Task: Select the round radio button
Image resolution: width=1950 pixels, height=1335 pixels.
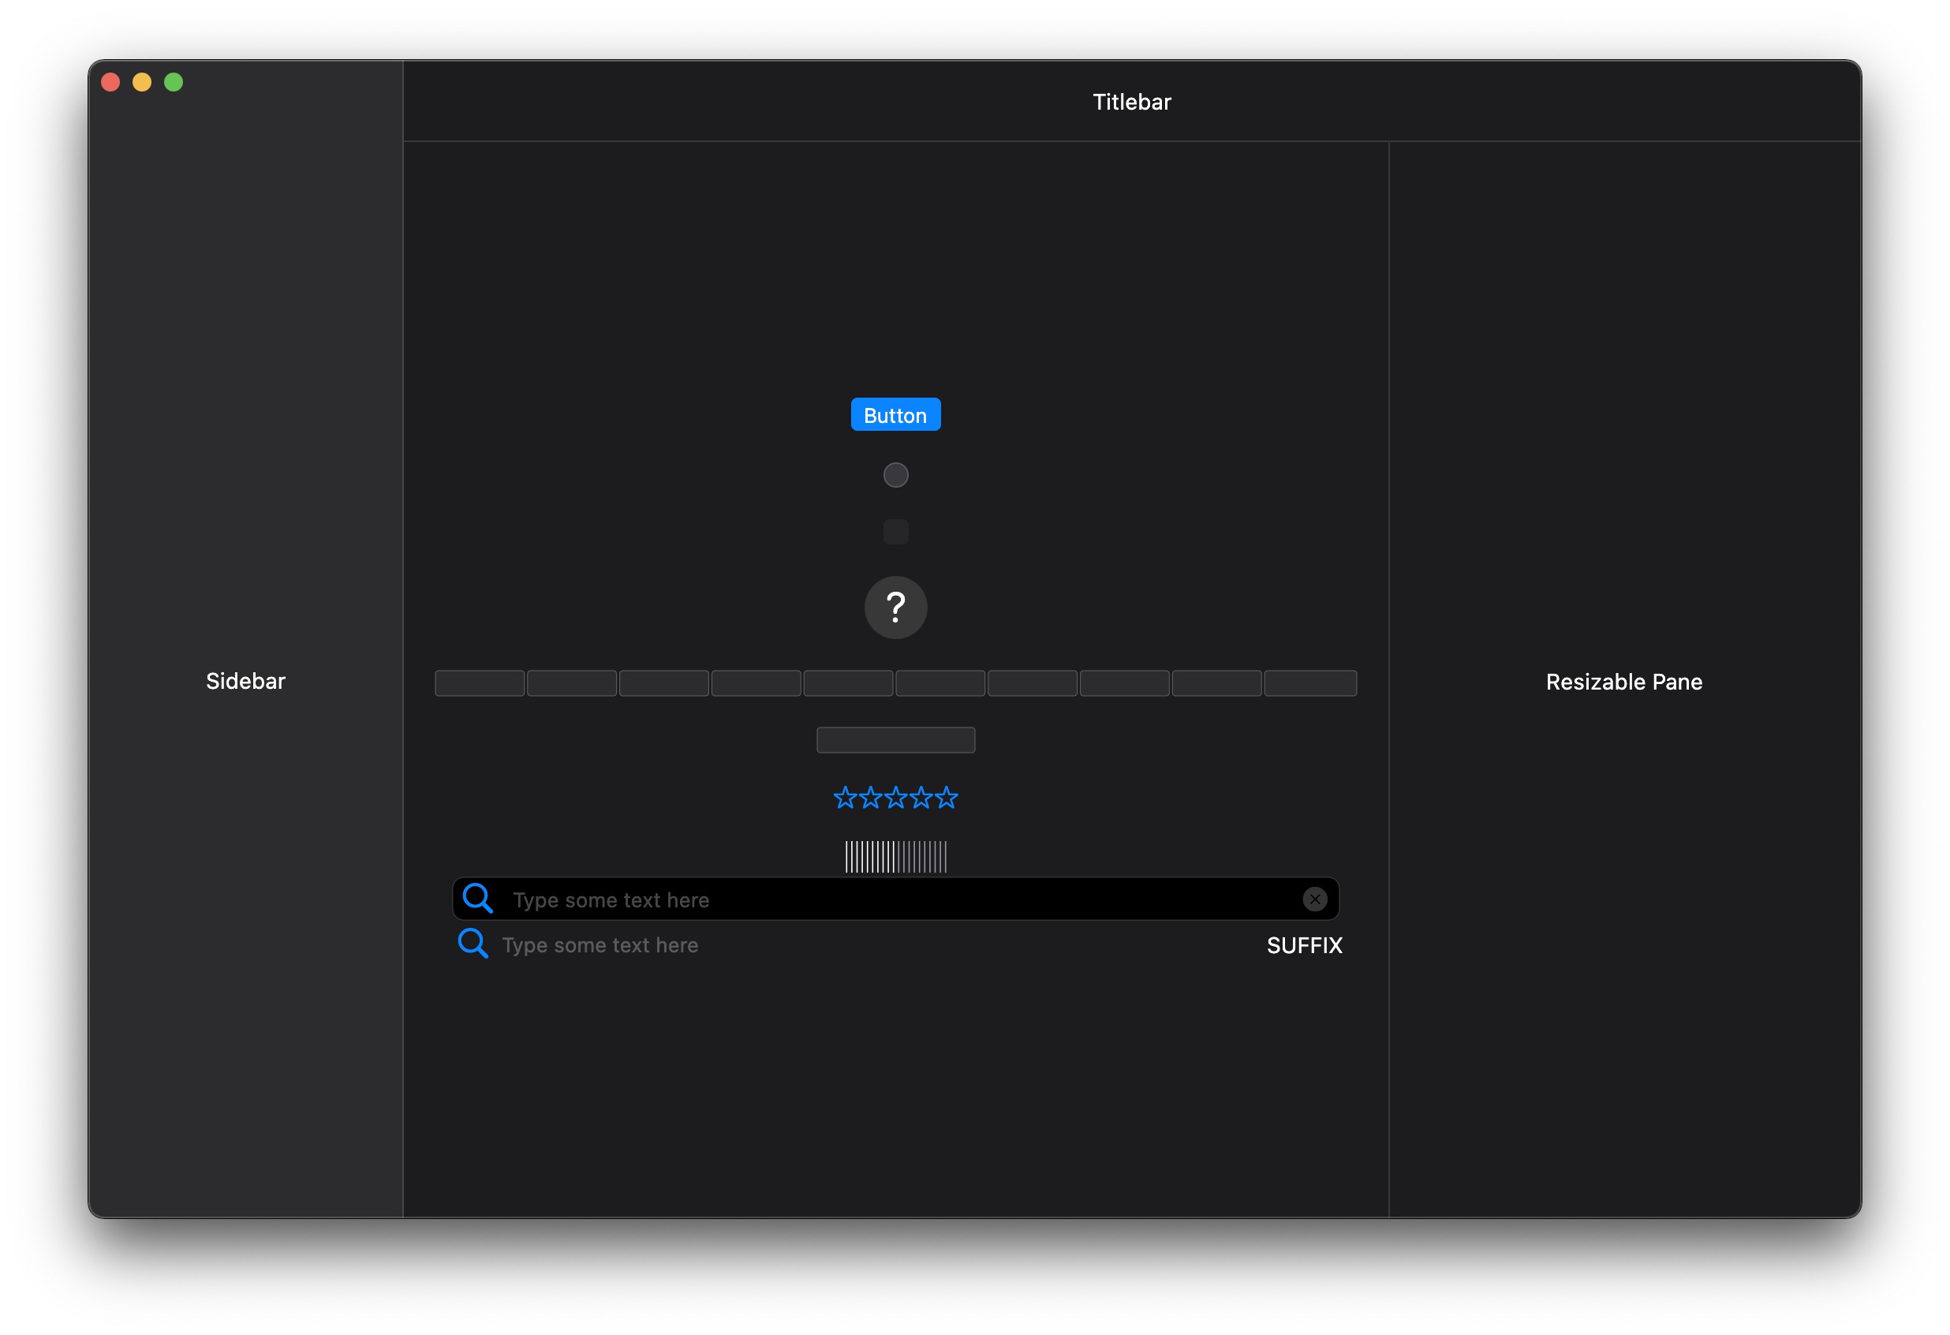Action: (x=895, y=475)
